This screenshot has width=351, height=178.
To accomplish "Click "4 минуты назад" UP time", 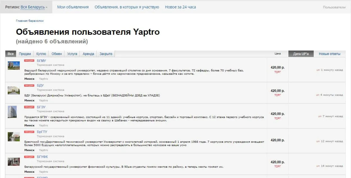I will click(x=332, y=95).
